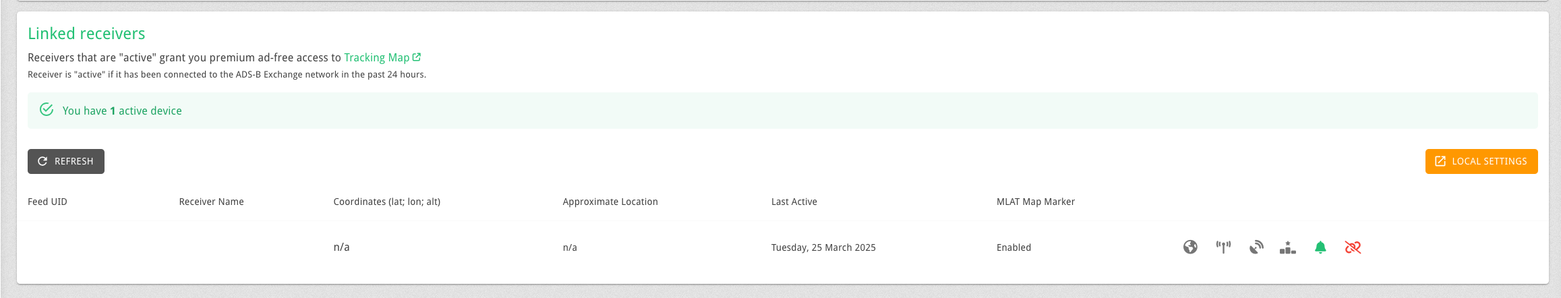
Task: Click the Approximate Location column header
Action: tap(610, 202)
